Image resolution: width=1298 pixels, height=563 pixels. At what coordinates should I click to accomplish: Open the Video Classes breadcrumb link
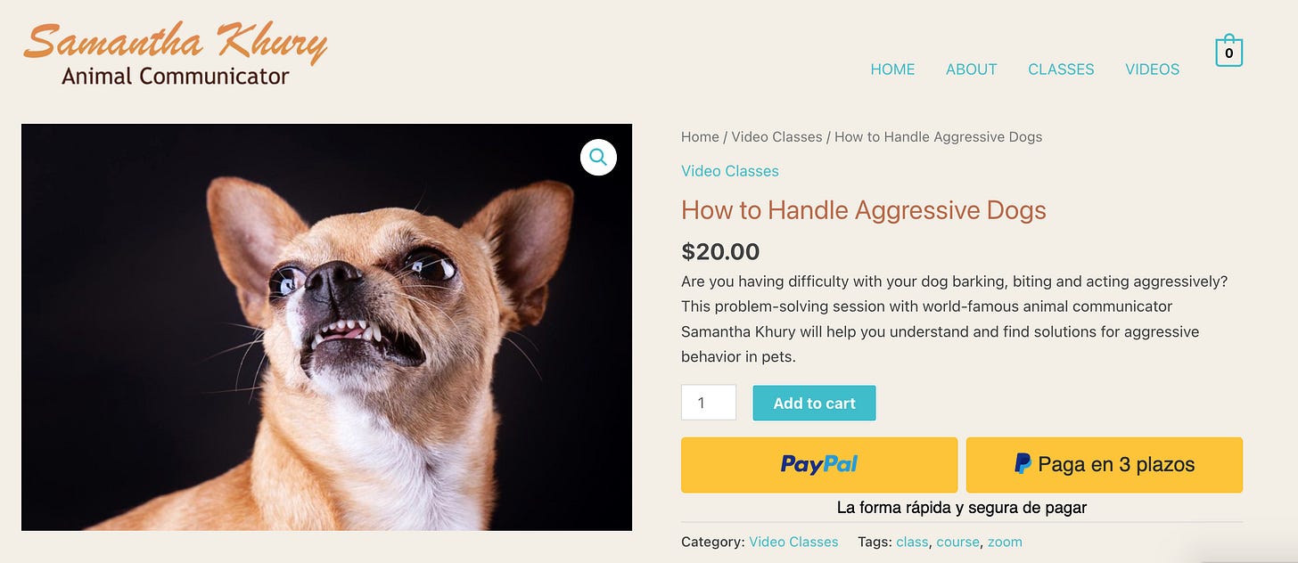click(x=776, y=137)
